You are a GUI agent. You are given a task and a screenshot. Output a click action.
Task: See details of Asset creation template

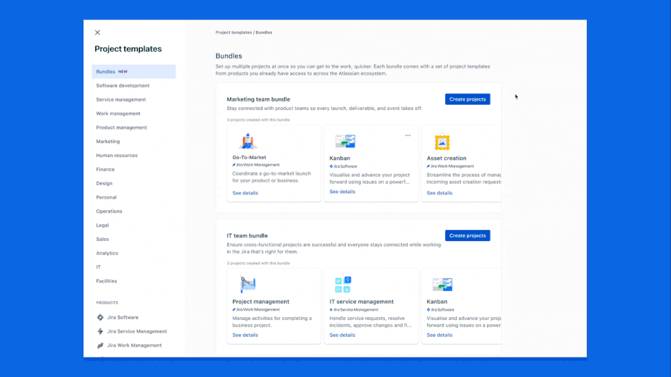pyautogui.click(x=439, y=193)
